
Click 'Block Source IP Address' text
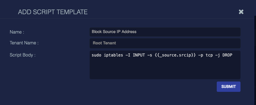(114, 32)
